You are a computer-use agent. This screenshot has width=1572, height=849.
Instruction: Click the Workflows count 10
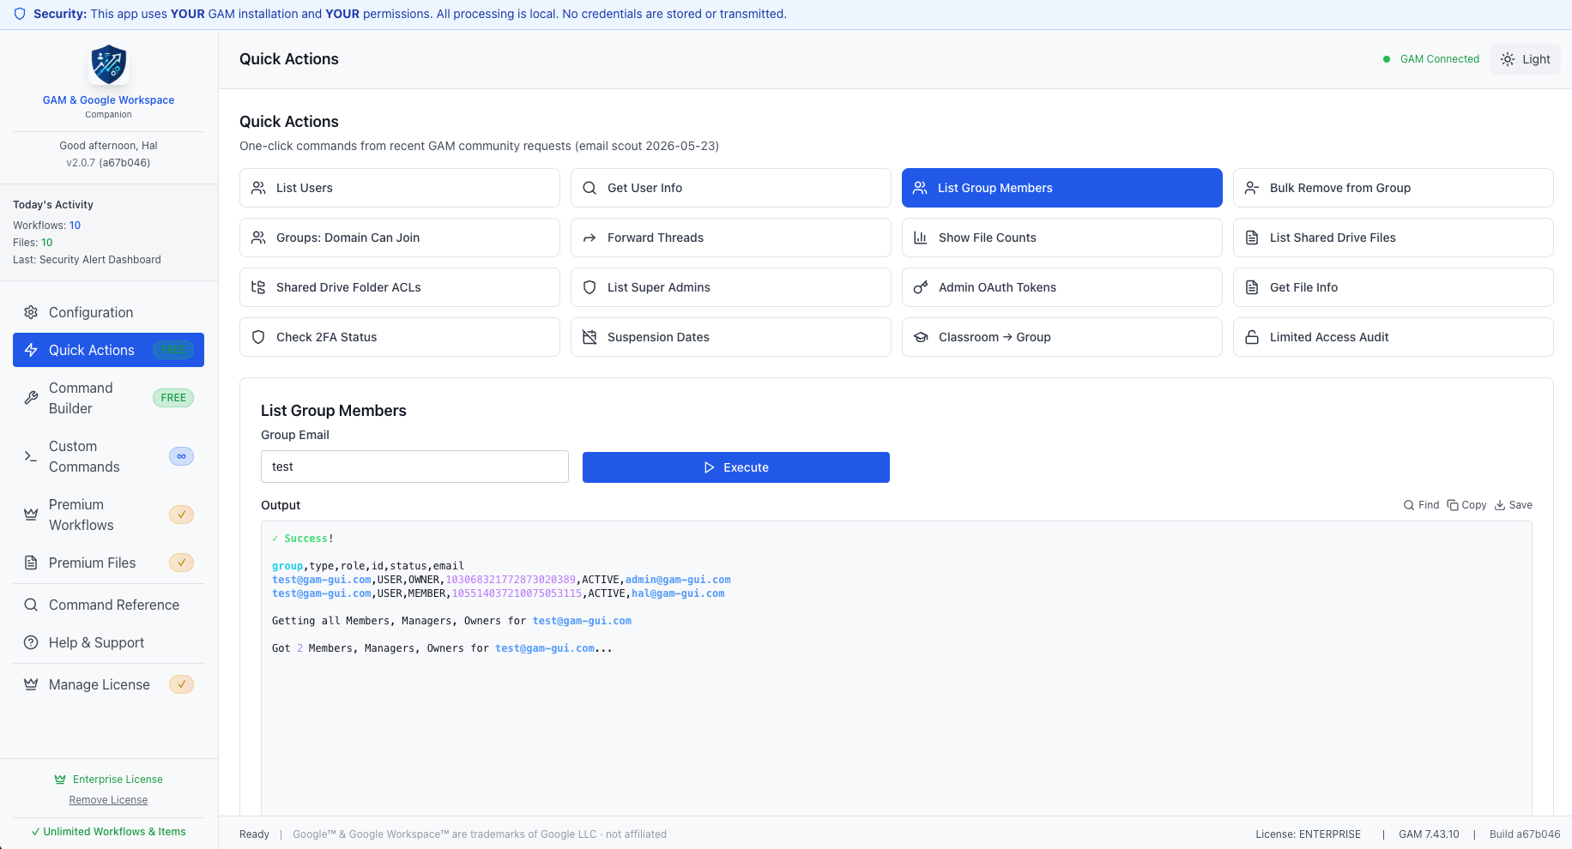76,226
